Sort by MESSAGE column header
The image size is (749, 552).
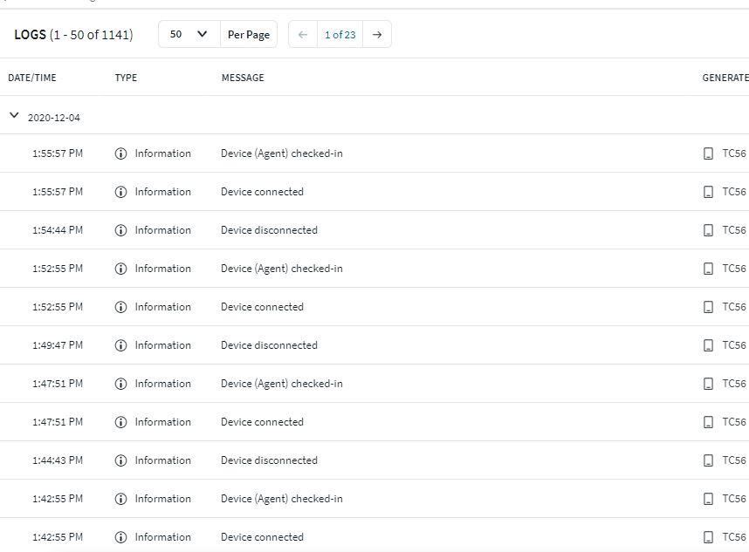[x=243, y=78]
